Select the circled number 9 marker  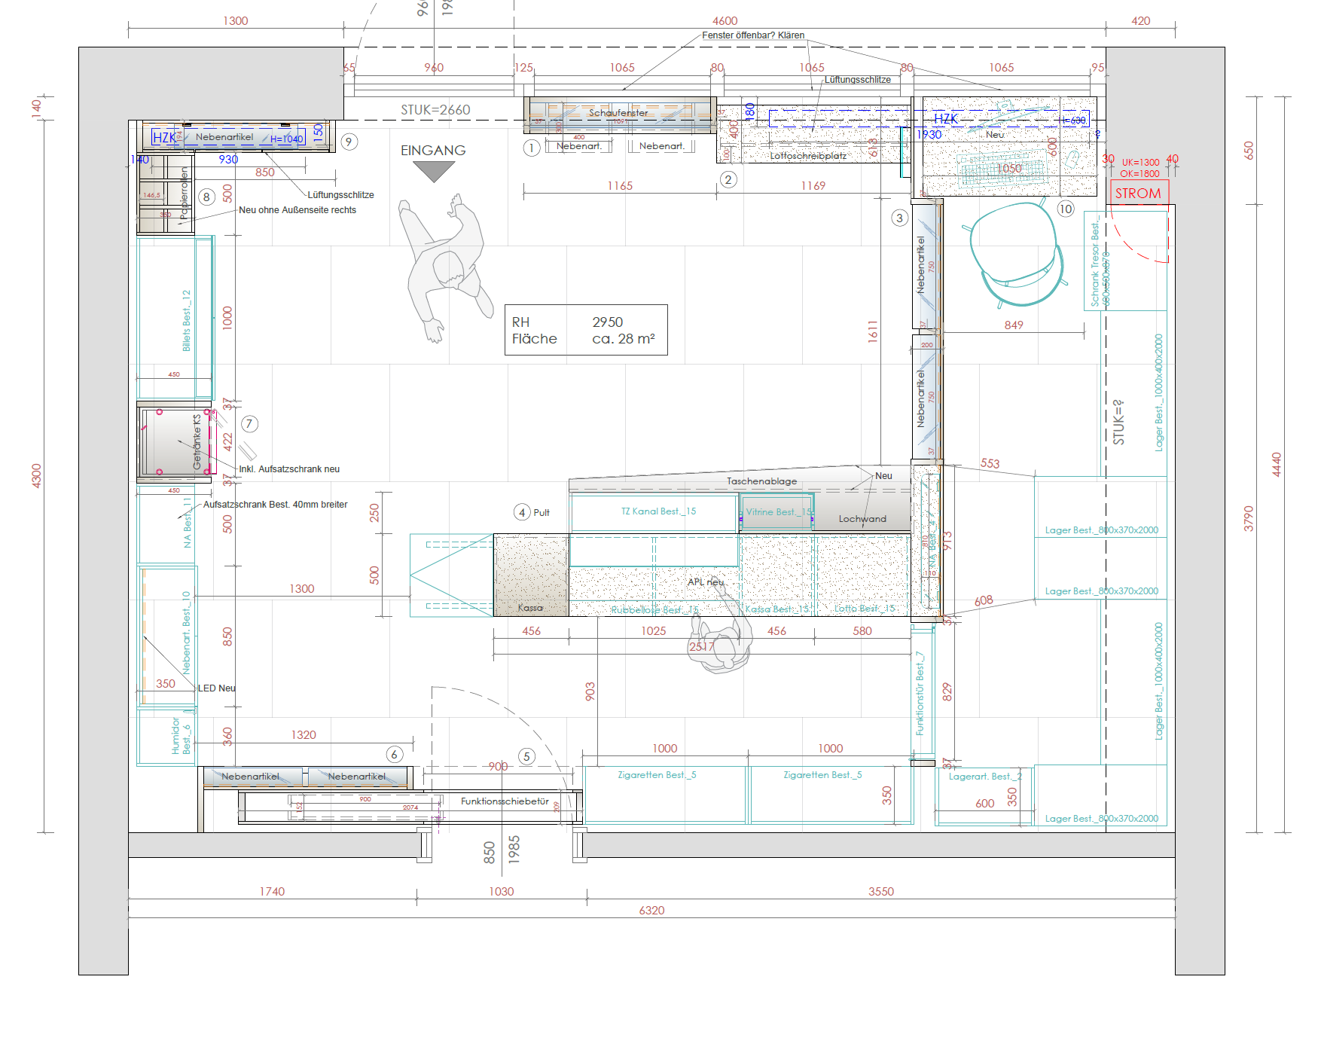tap(349, 142)
